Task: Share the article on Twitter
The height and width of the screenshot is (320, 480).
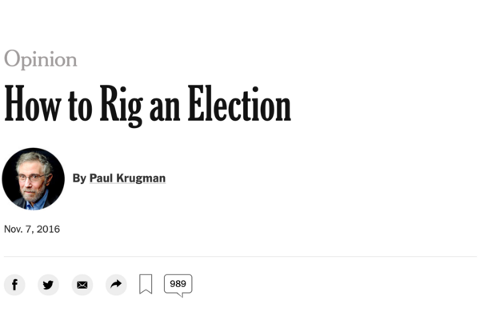Action: pyautogui.click(x=48, y=285)
